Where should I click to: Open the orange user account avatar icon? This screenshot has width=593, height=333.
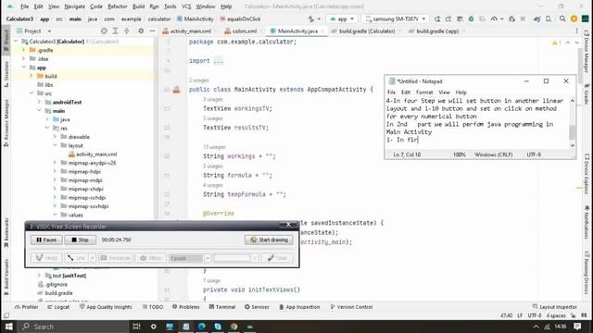coord(574,18)
